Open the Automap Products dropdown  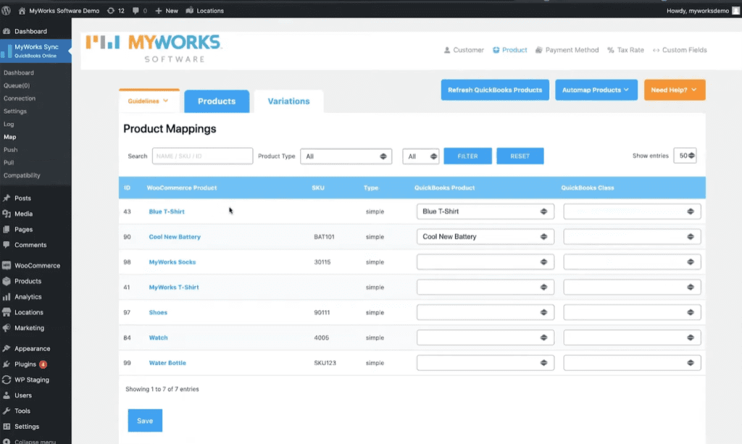pos(596,90)
